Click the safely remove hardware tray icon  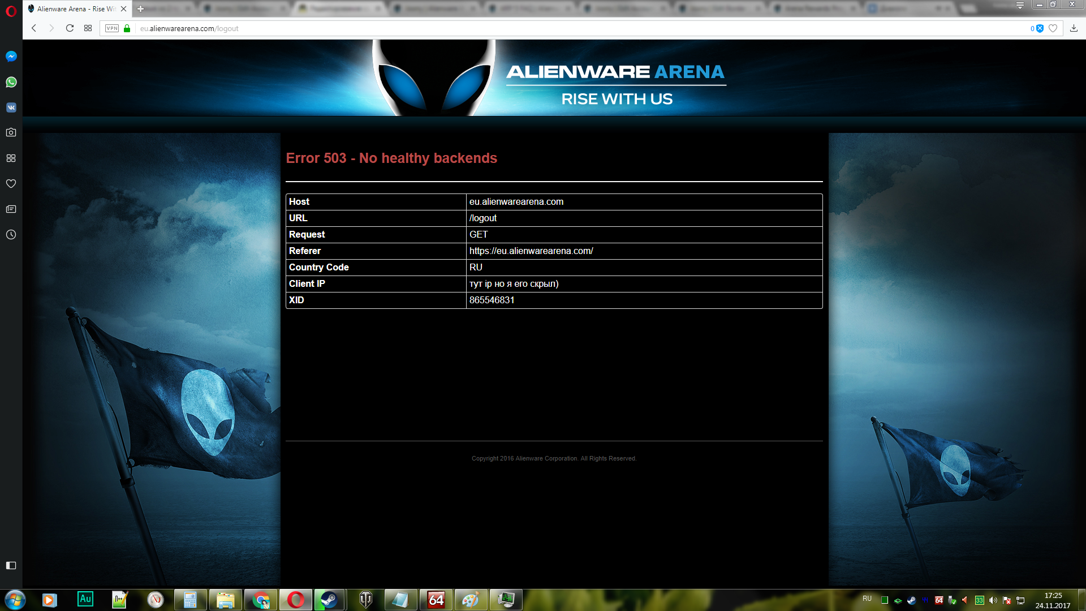[x=952, y=600]
